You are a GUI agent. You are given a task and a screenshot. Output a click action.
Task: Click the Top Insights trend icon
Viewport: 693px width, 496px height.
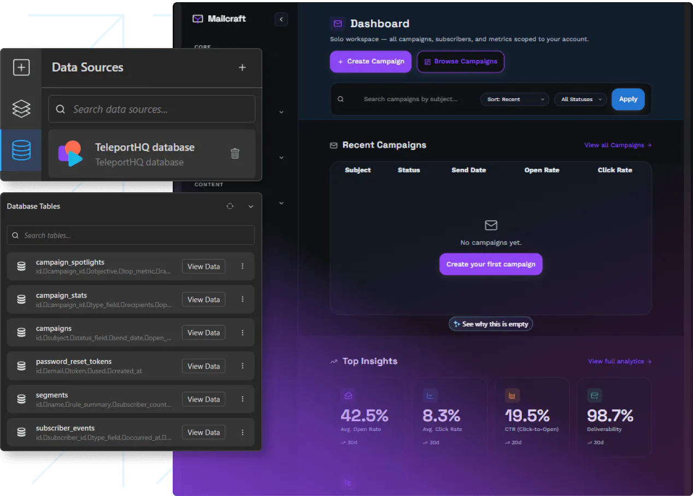pyautogui.click(x=333, y=362)
